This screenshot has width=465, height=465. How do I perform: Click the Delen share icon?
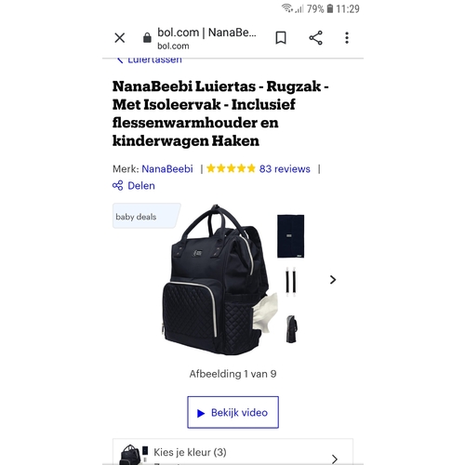tap(117, 186)
